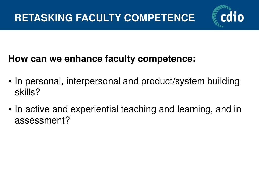The width and height of the screenshot is (259, 194).
Task: Click the word "personal," in the first bullet
Action: coord(44,81)
